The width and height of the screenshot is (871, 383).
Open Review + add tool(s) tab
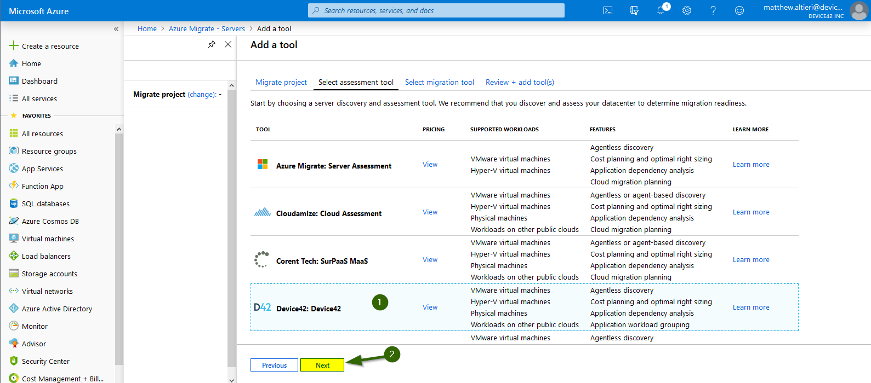pyautogui.click(x=520, y=82)
